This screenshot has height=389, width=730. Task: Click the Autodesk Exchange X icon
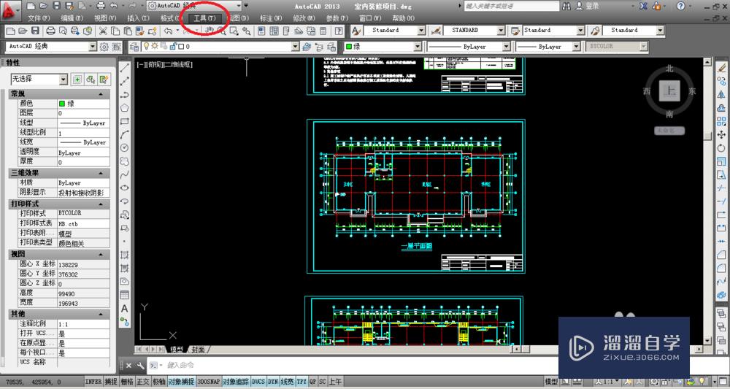(x=643, y=6)
